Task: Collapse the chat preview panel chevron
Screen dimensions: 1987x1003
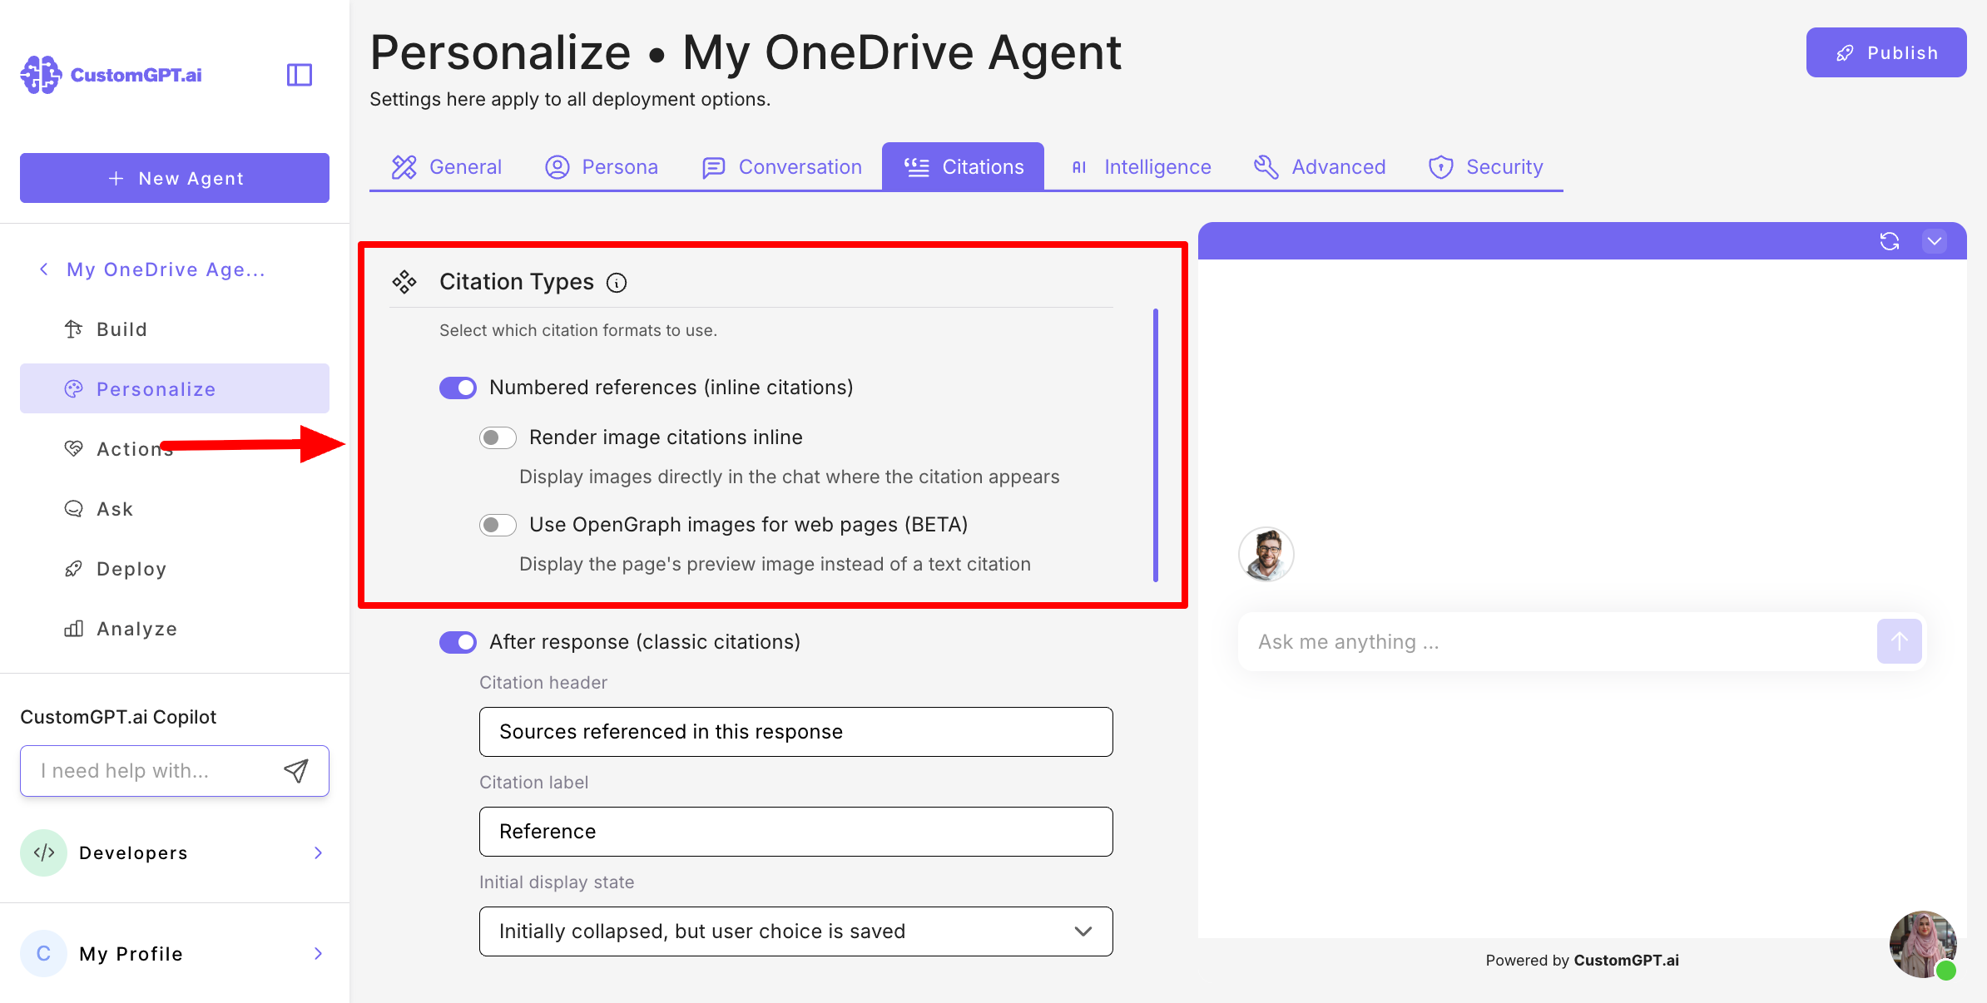Action: [x=1934, y=241]
